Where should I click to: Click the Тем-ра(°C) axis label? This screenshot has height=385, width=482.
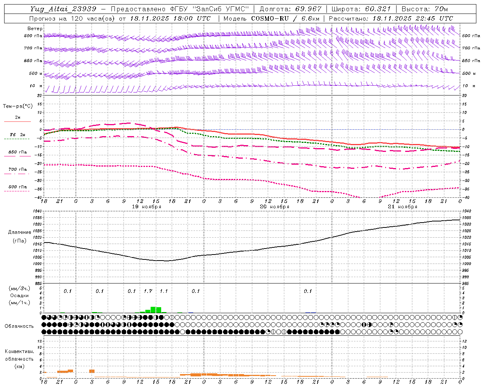[18, 106]
